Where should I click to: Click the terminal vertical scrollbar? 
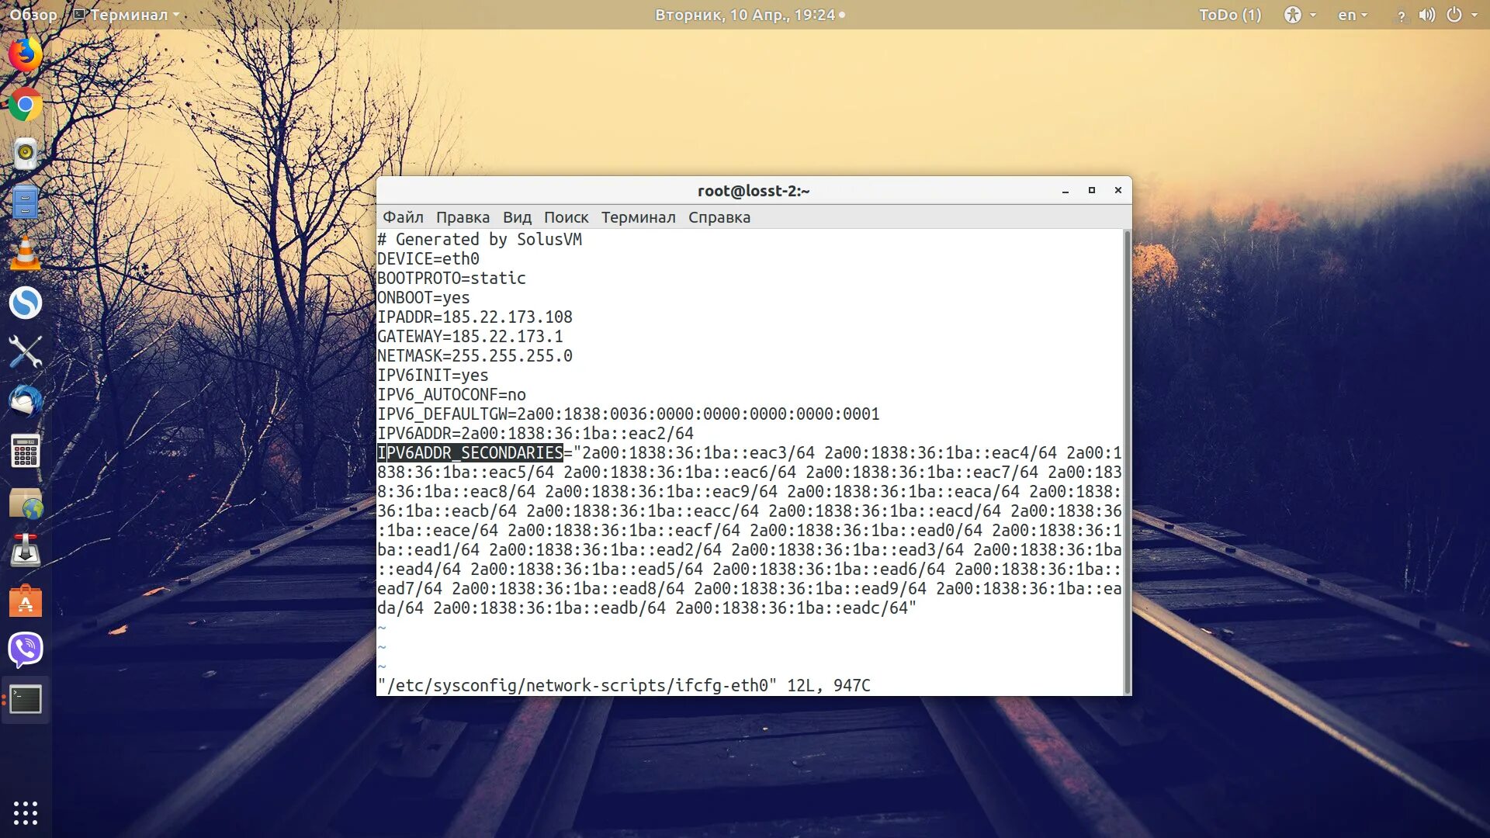click(x=1127, y=461)
